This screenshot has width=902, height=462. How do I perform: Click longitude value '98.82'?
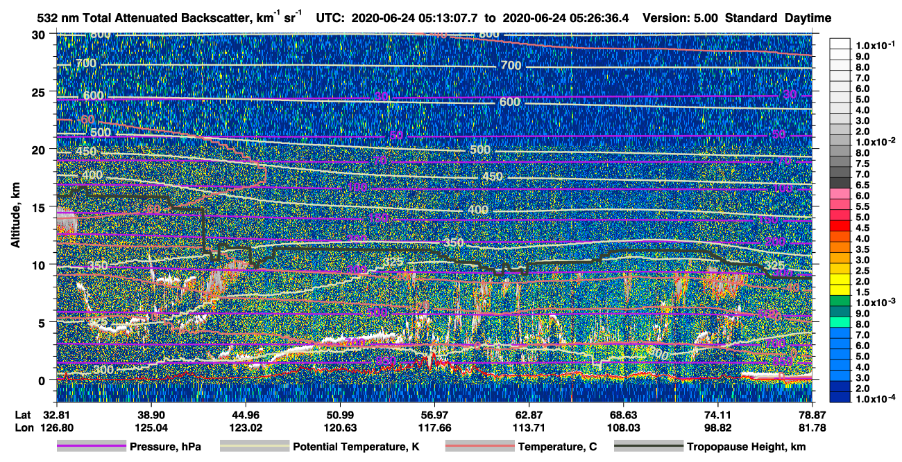pyautogui.click(x=718, y=427)
